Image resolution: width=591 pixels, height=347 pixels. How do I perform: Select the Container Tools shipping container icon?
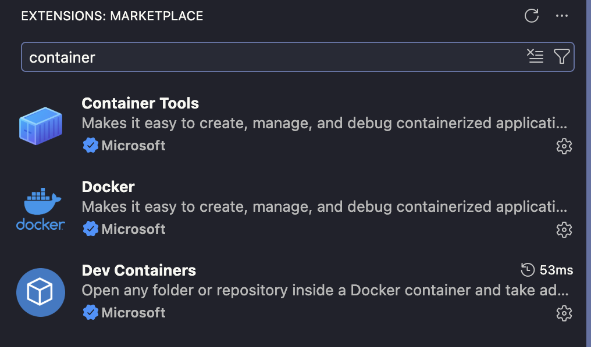click(41, 125)
